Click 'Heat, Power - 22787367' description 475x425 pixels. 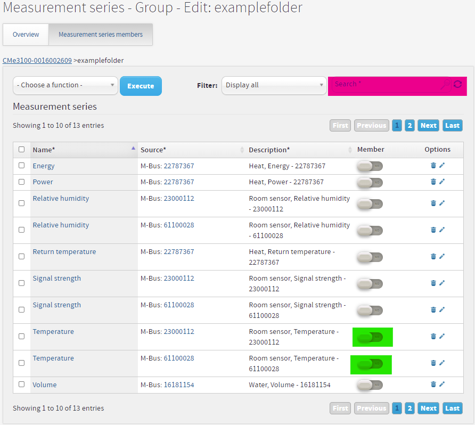(x=286, y=182)
